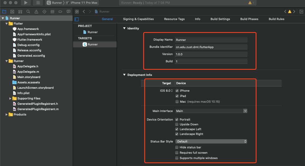Jump to next issue arrow
305x166 pixels.
pyautogui.click(x=294, y=12)
